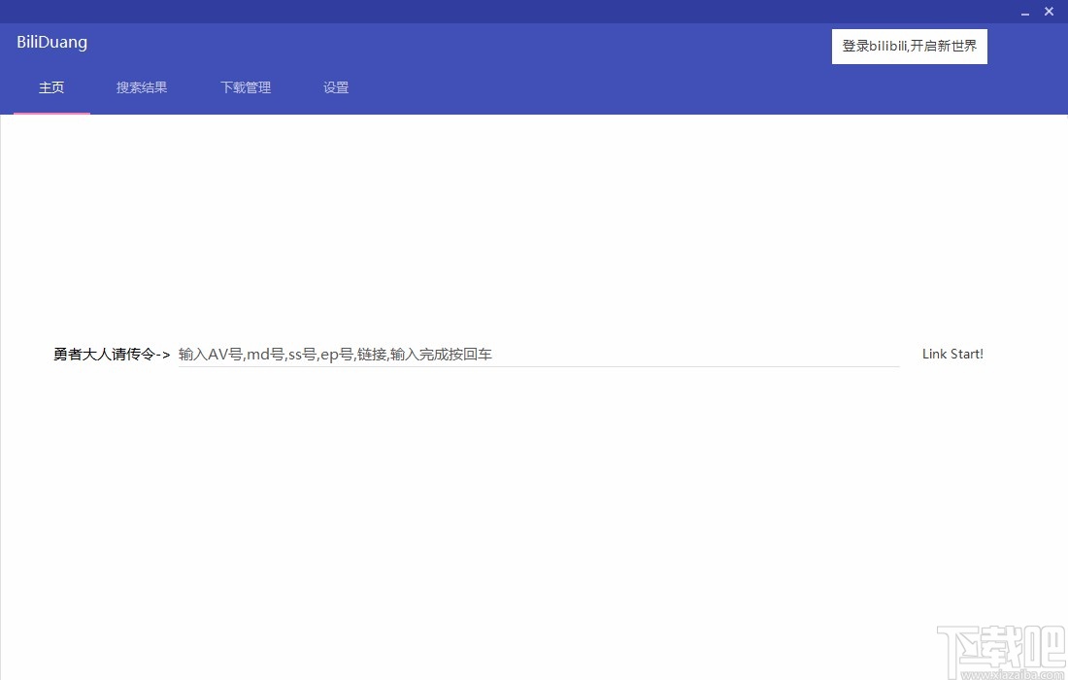Click the BiliDuang title logo
This screenshot has height=680, width=1068.
coord(51,42)
